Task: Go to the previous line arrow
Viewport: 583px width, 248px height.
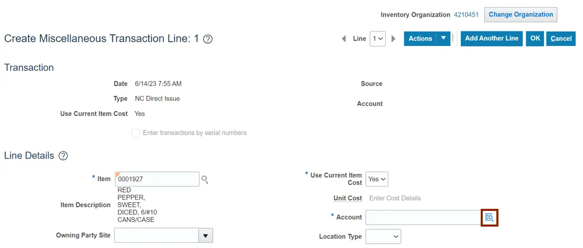Action: coord(343,39)
